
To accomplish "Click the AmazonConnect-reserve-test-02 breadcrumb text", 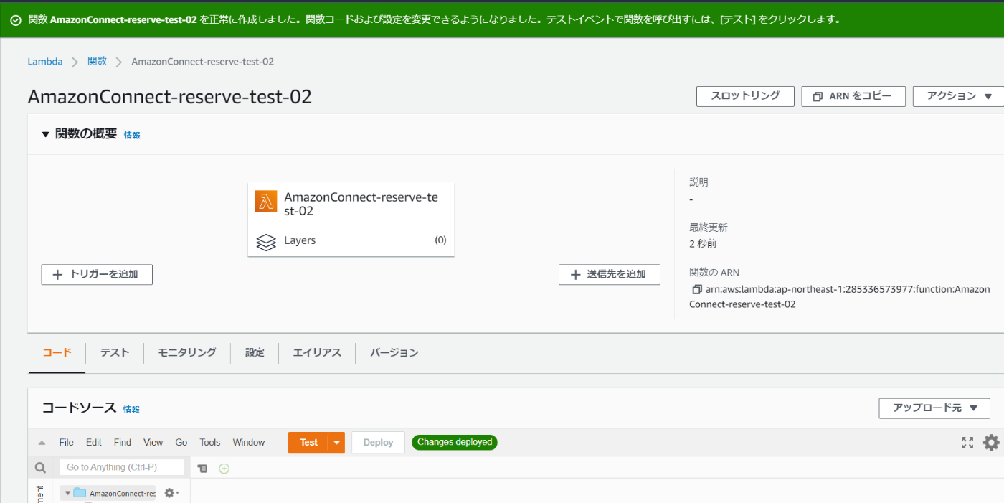I will coord(203,62).
